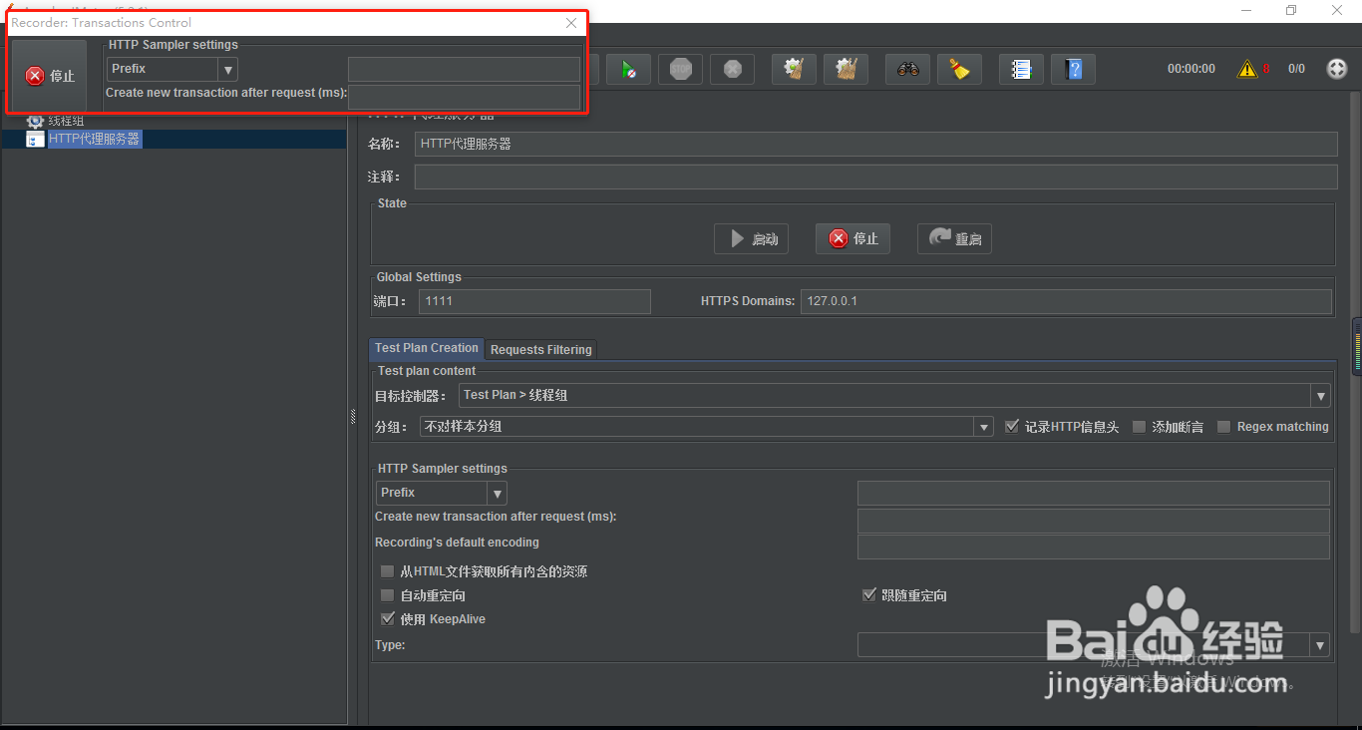This screenshot has width=1362, height=730.
Task: Click the Clear All toolbar icon
Action: coord(847,69)
